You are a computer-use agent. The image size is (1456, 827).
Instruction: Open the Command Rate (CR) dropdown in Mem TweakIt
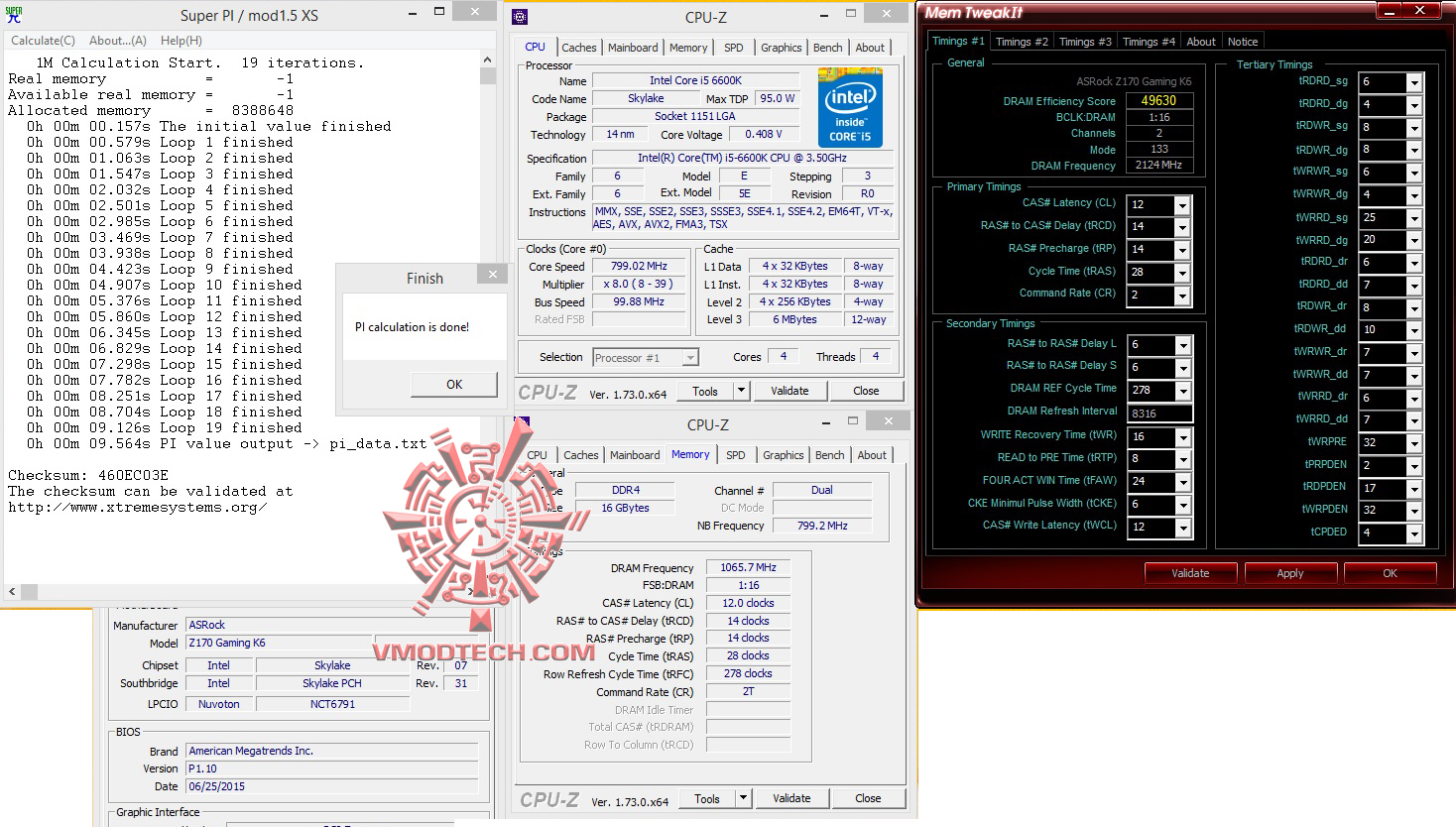[x=1182, y=295]
